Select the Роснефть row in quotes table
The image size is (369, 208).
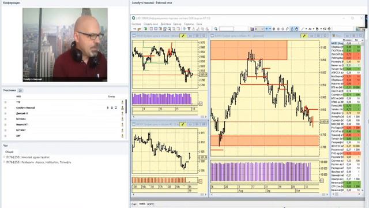coord(346,62)
